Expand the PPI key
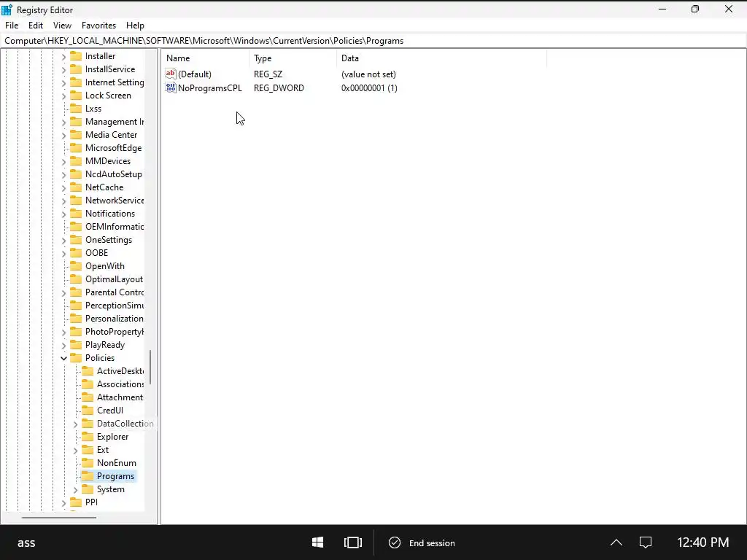The width and height of the screenshot is (747, 560). (64, 503)
